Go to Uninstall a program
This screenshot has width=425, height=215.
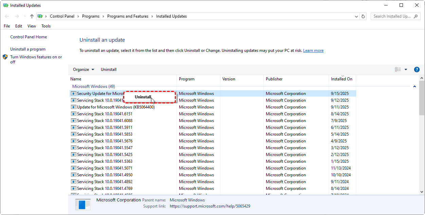pos(28,49)
